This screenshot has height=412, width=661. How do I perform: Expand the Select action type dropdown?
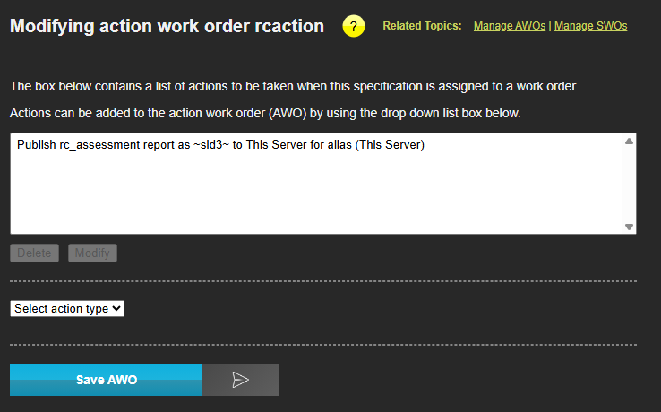point(67,308)
